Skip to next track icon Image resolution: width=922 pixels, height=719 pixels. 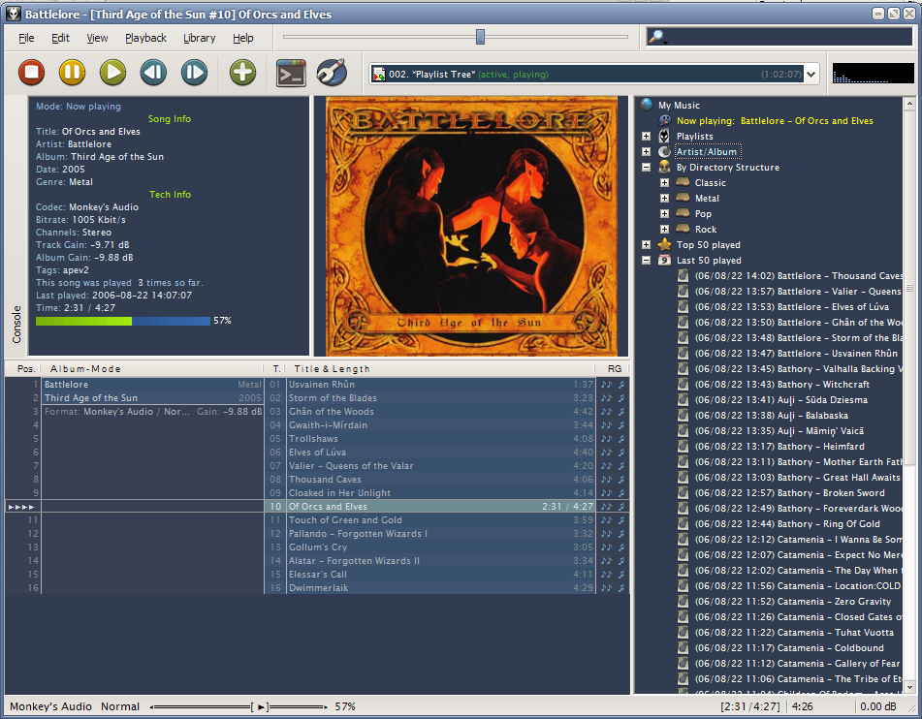193,73
